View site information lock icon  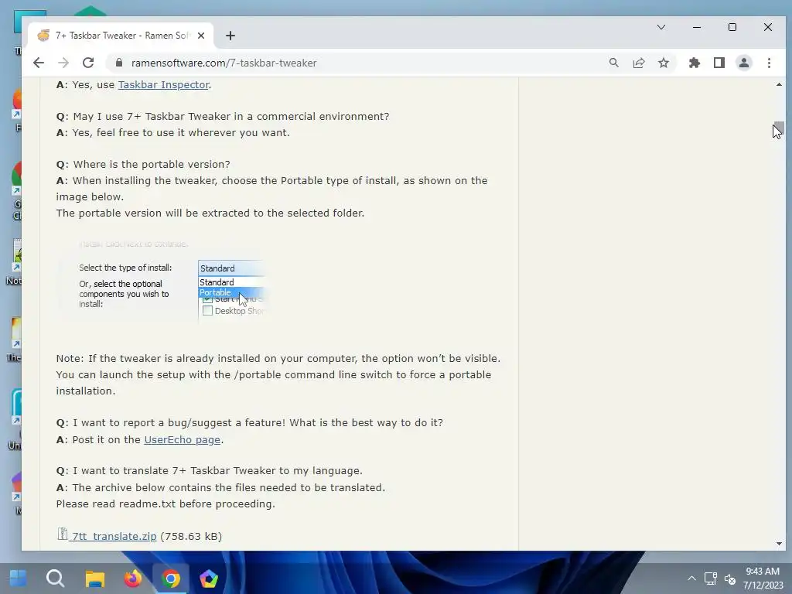(119, 63)
